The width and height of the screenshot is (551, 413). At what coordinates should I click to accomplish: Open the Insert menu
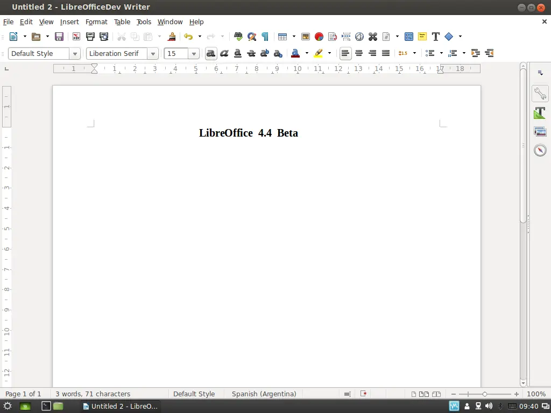coord(69,22)
